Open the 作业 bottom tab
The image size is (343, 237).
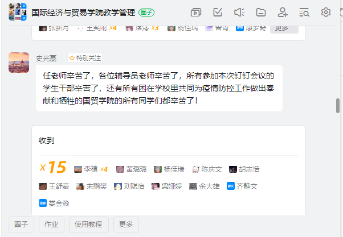(x=51, y=224)
